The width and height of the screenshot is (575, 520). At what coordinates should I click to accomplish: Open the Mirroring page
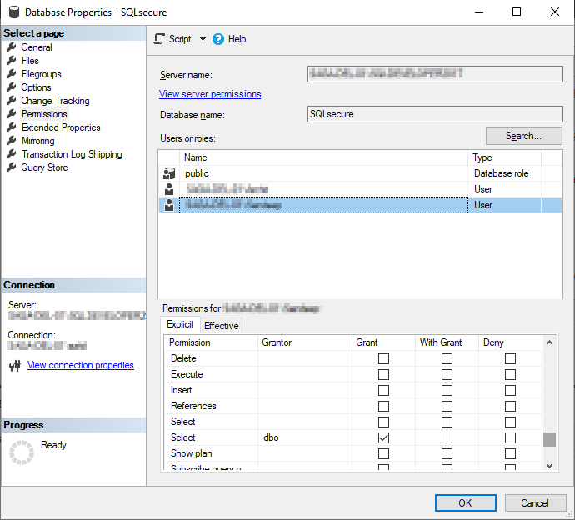tap(37, 141)
